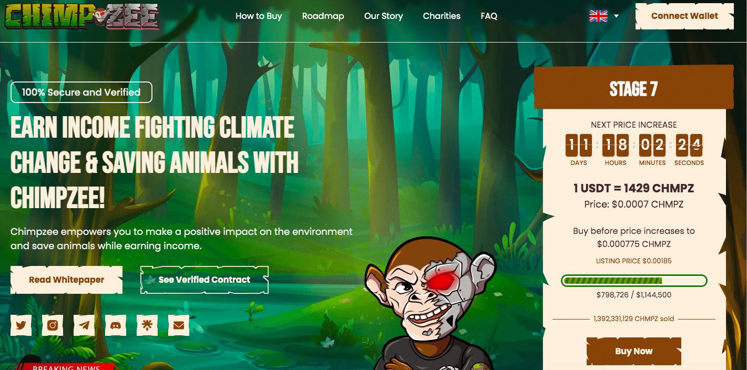The width and height of the screenshot is (747, 370).
Task: Open the How to Buy menu item
Action: (259, 16)
